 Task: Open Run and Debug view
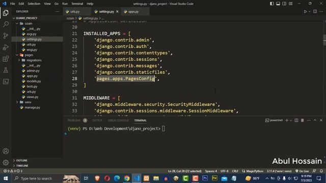[x=6, y=47]
